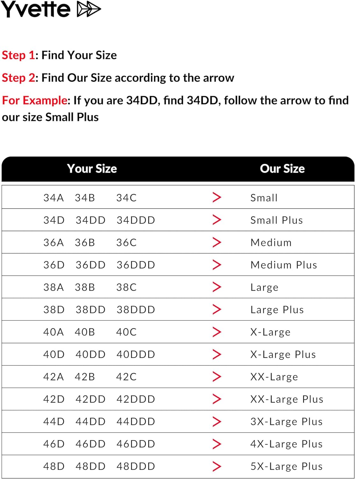Click the paper plane logo icon beside Yvette
Screen dimensions: 355x479
(89, 9)
